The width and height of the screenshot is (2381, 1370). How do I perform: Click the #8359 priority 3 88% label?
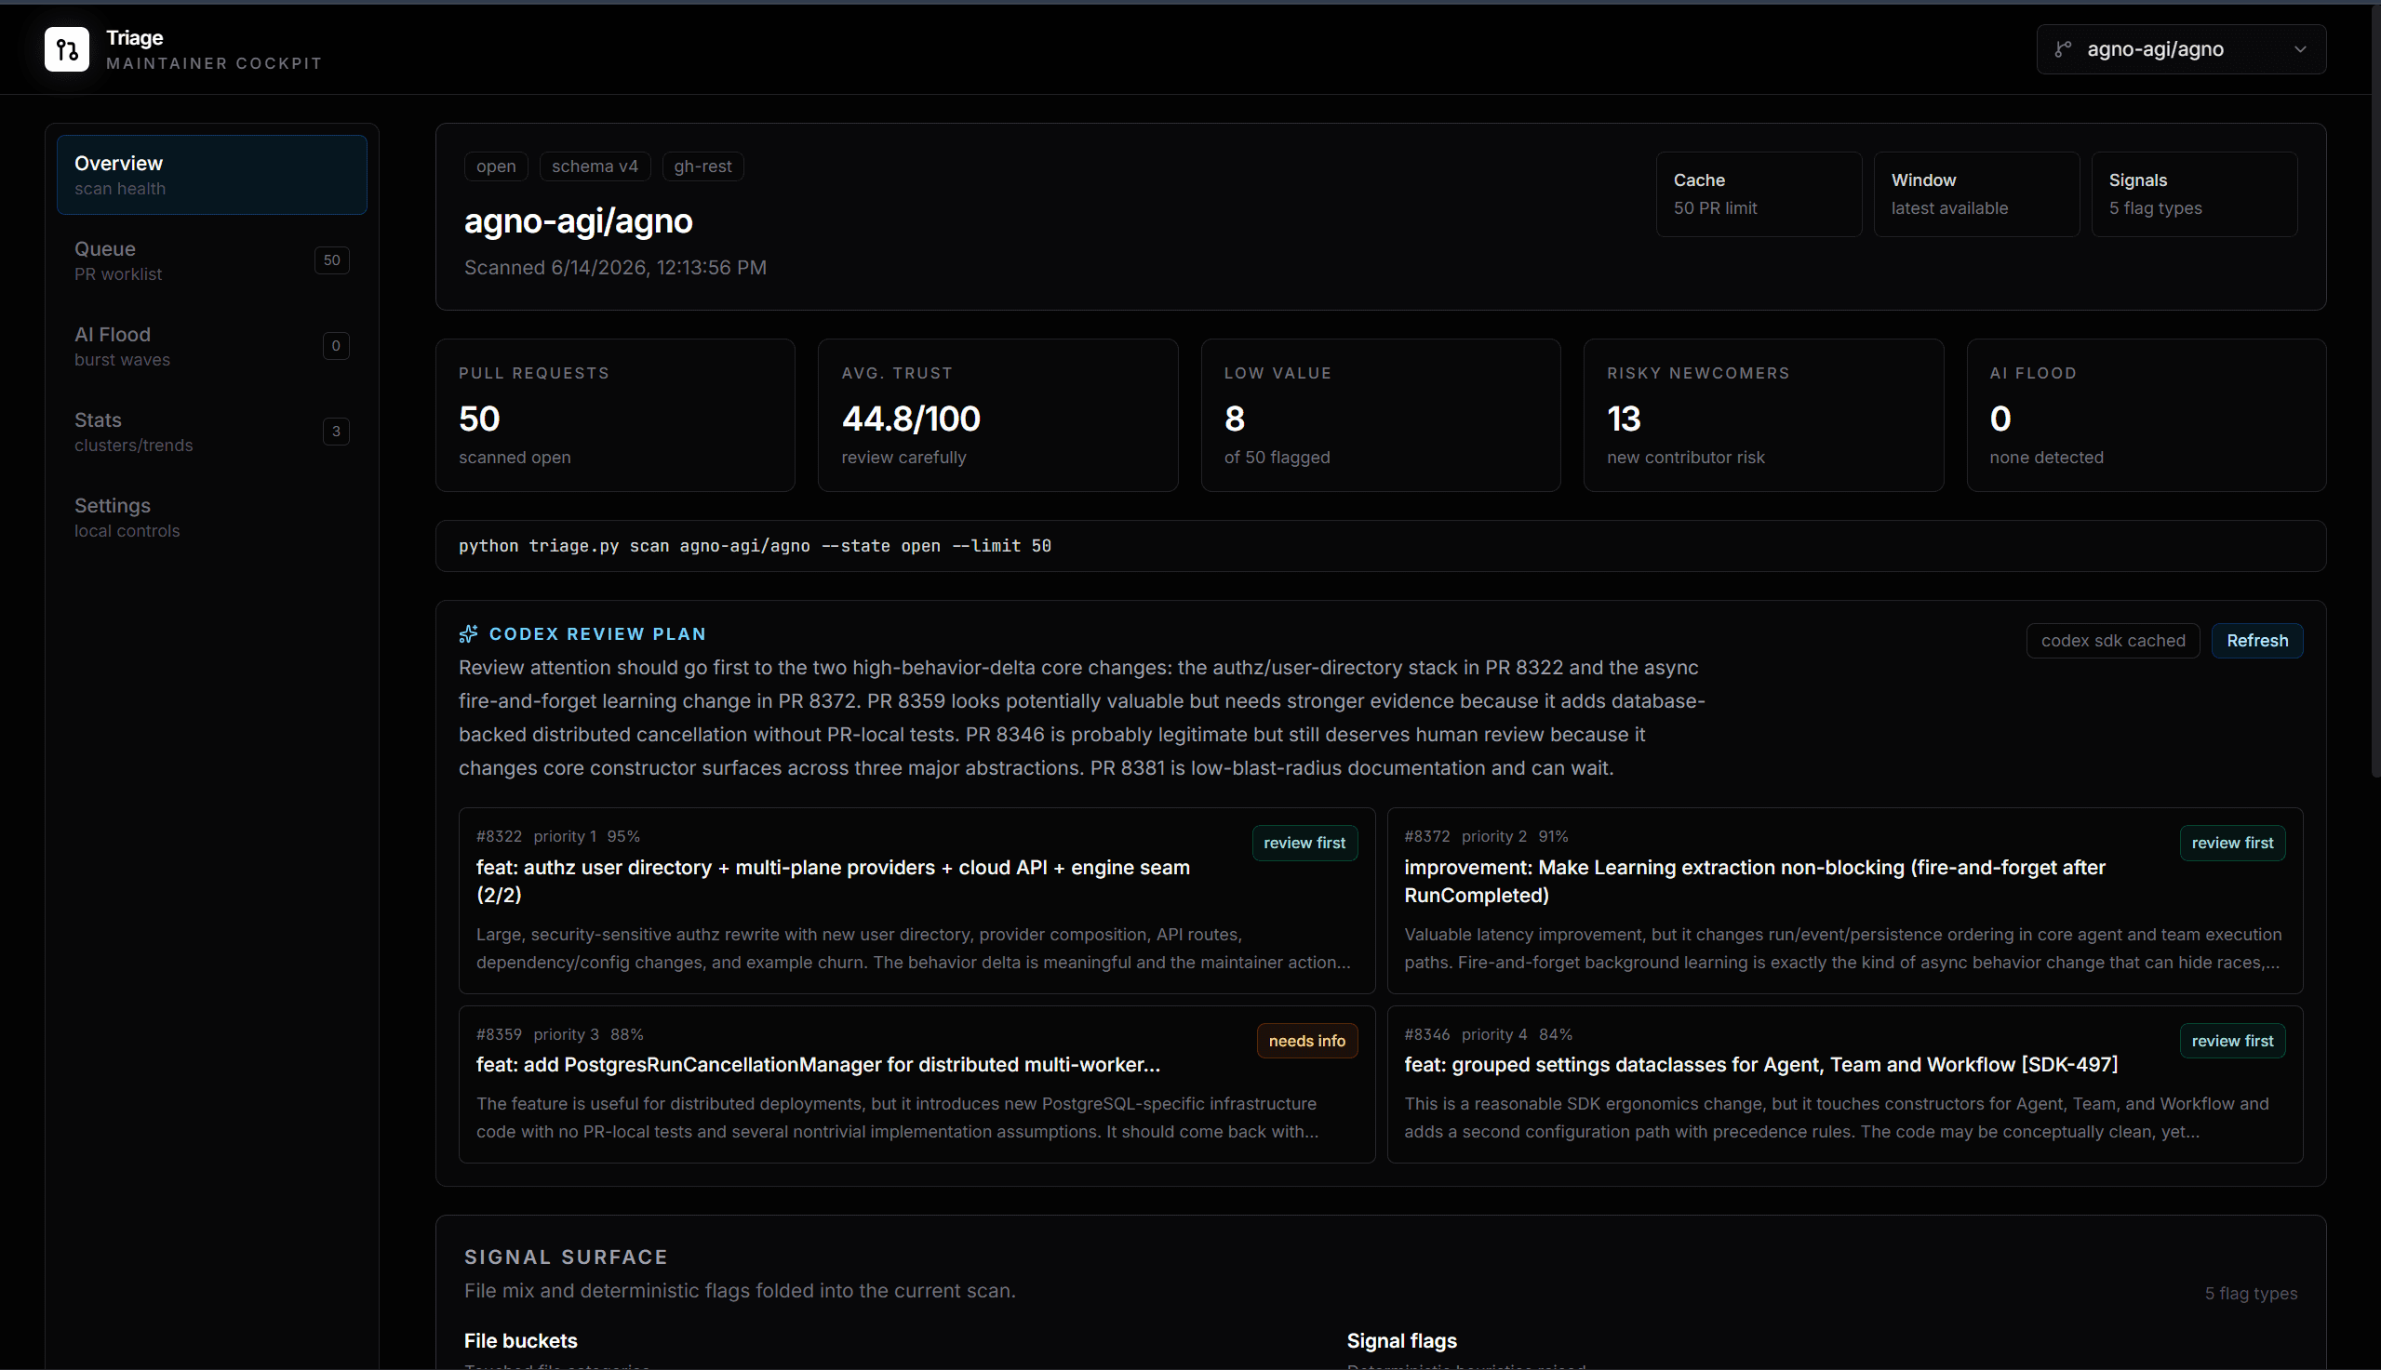click(560, 1034)
